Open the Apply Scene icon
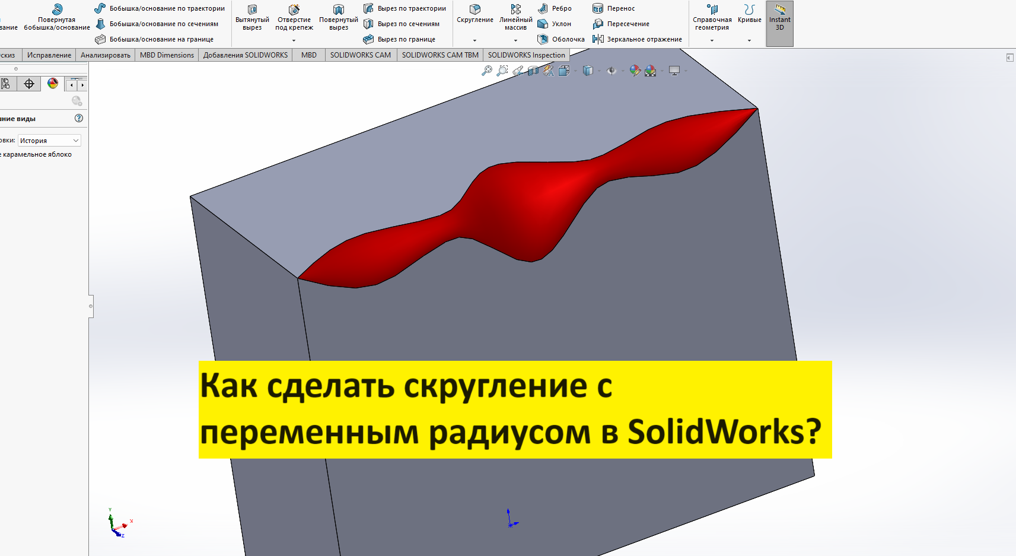Screen dimensions: 1016x556 pyautogui.click(x=651, y=71)
